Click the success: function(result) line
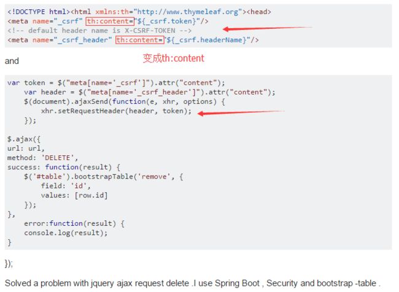 pos(64,167)
